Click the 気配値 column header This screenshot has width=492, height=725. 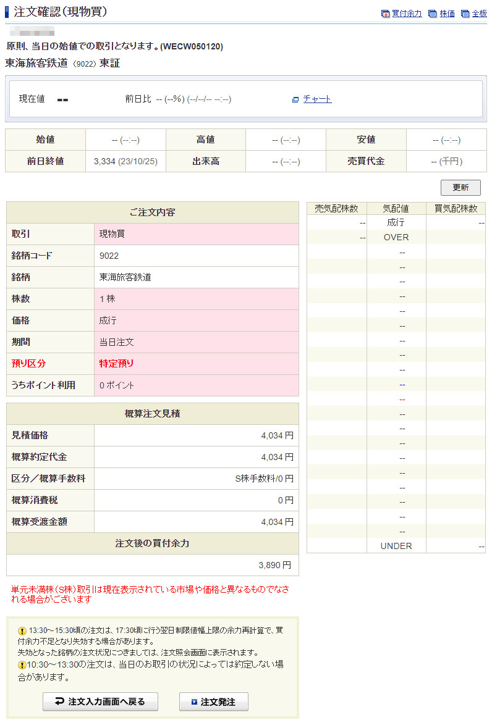pyautogui.click(x=396, y=209)
